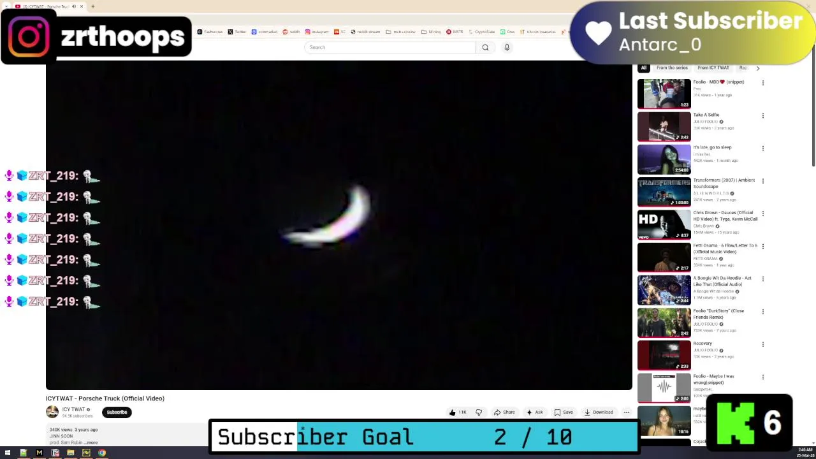
Task: Open a new browser tab with plus
Action: click(92, 6)
